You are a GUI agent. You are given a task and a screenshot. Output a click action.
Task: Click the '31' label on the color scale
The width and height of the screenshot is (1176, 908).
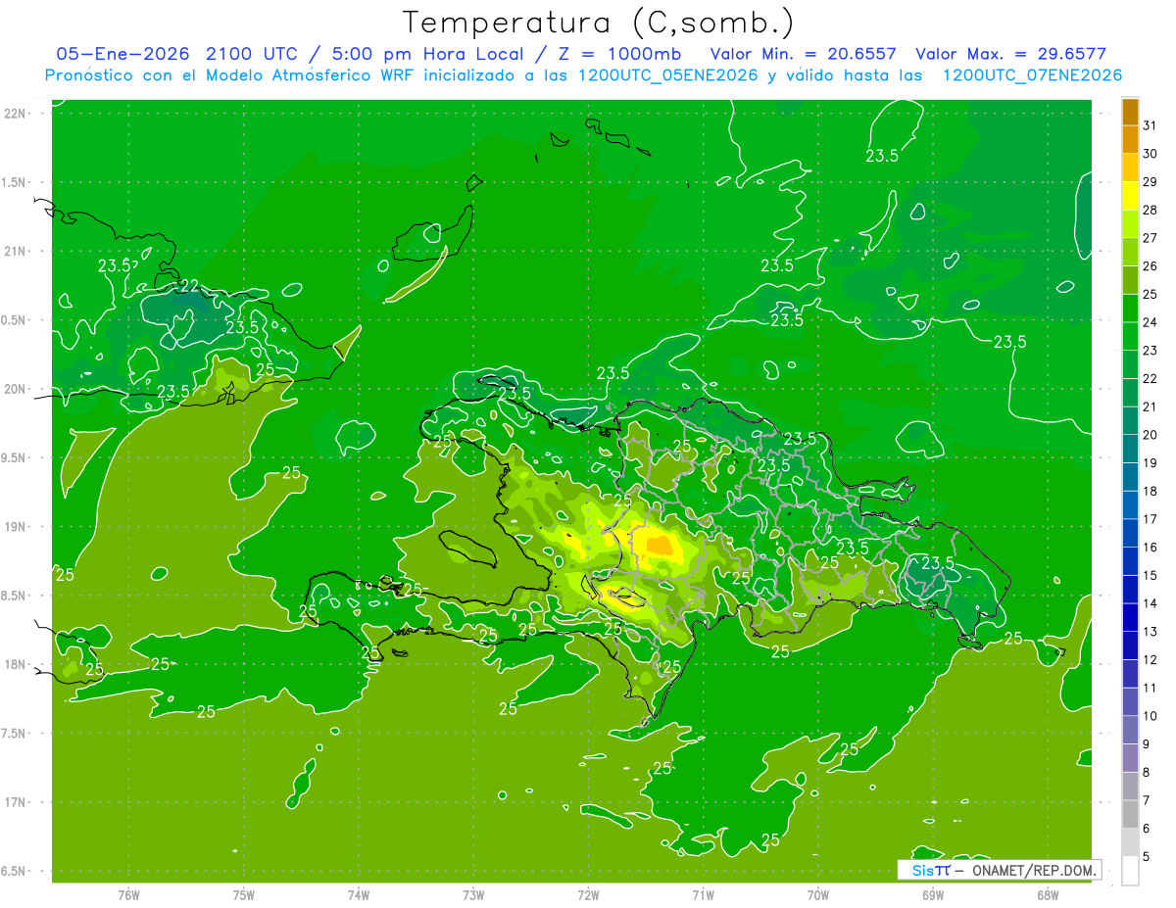1150,126
